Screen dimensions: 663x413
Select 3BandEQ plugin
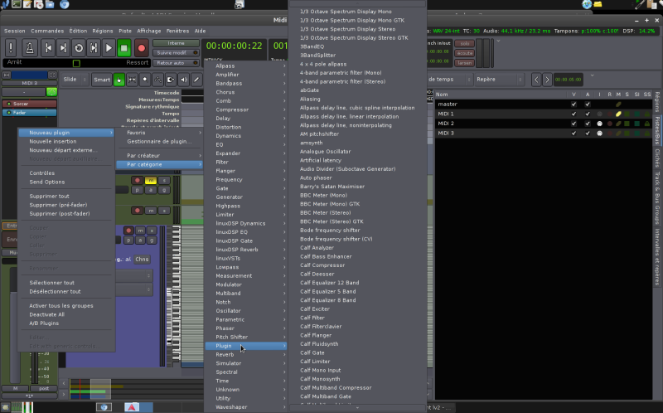pos(357,46)
